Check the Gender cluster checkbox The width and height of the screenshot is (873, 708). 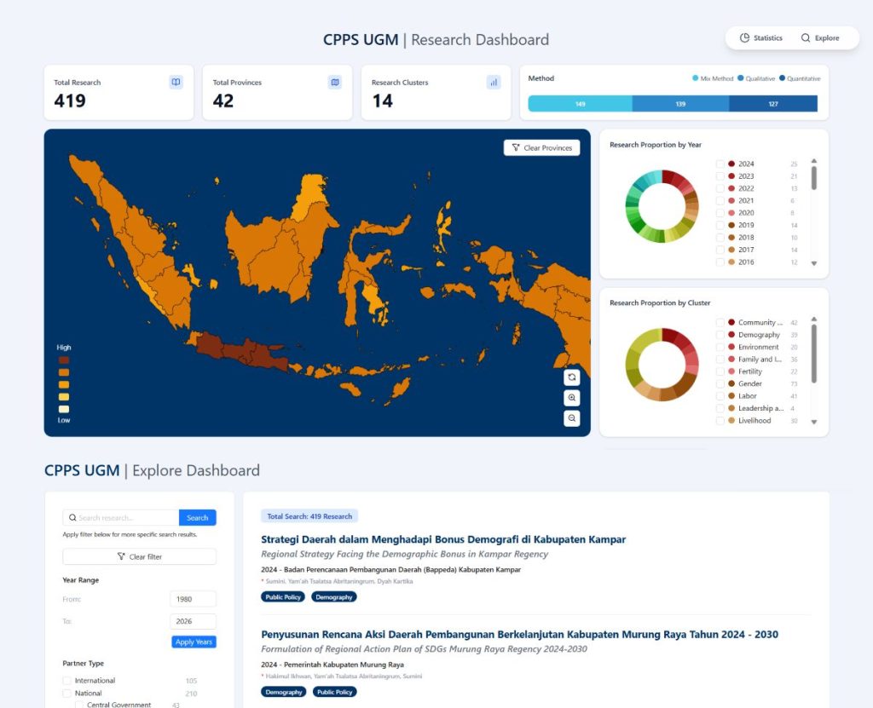(x=720, y=384)
